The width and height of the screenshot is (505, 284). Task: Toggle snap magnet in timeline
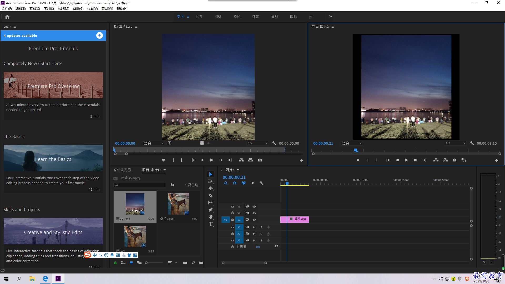point(235,183)
